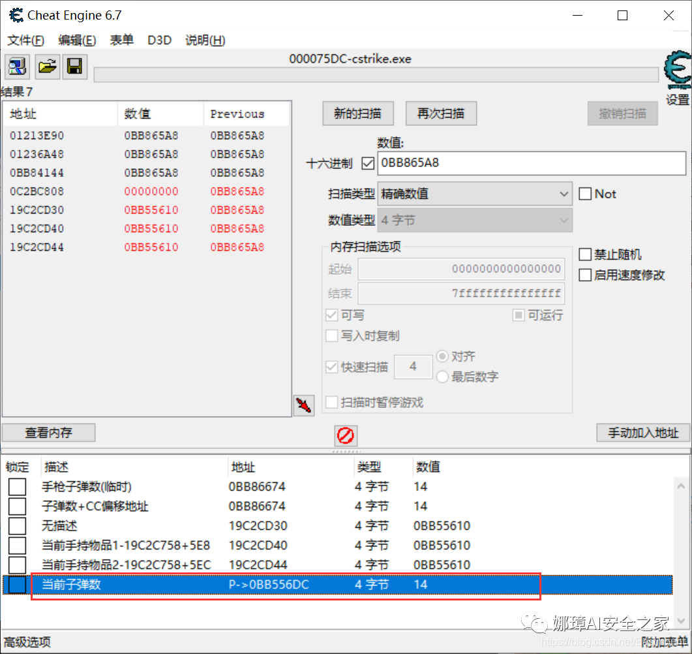692x654 pixels.
Task: Click value 00000000 in results list
Action: (151, 191)
